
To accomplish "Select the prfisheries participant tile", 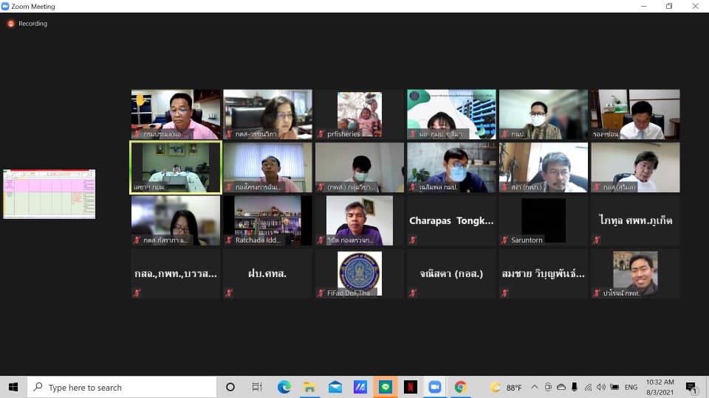I will (x=360, y=114).
